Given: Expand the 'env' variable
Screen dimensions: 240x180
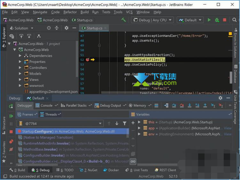Looking at the screenshot, I should click(139, 134).
